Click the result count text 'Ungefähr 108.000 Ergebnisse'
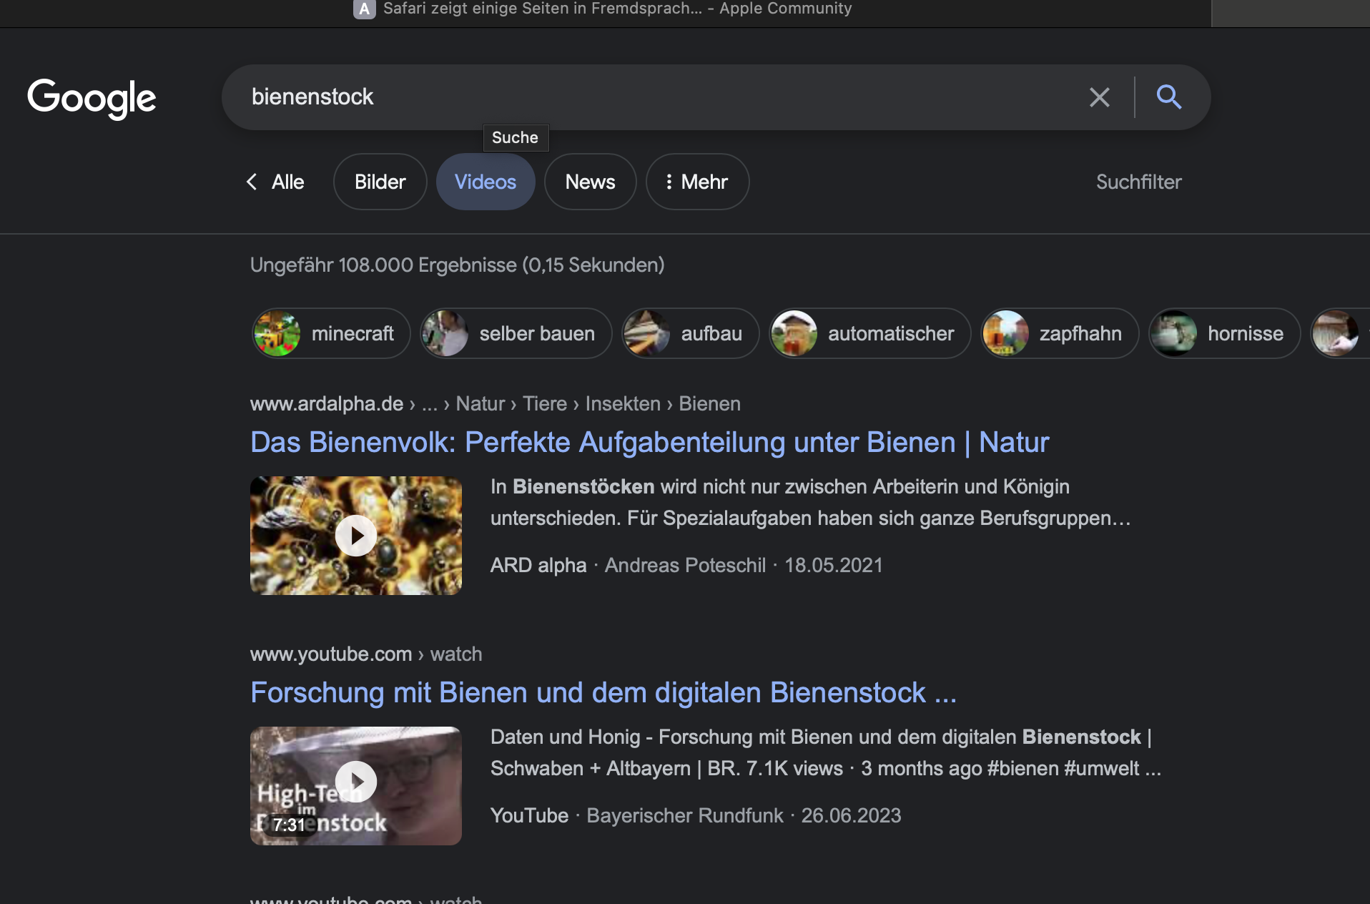Viewport: 1370px width, 904px height. click(x=383, y=265)
